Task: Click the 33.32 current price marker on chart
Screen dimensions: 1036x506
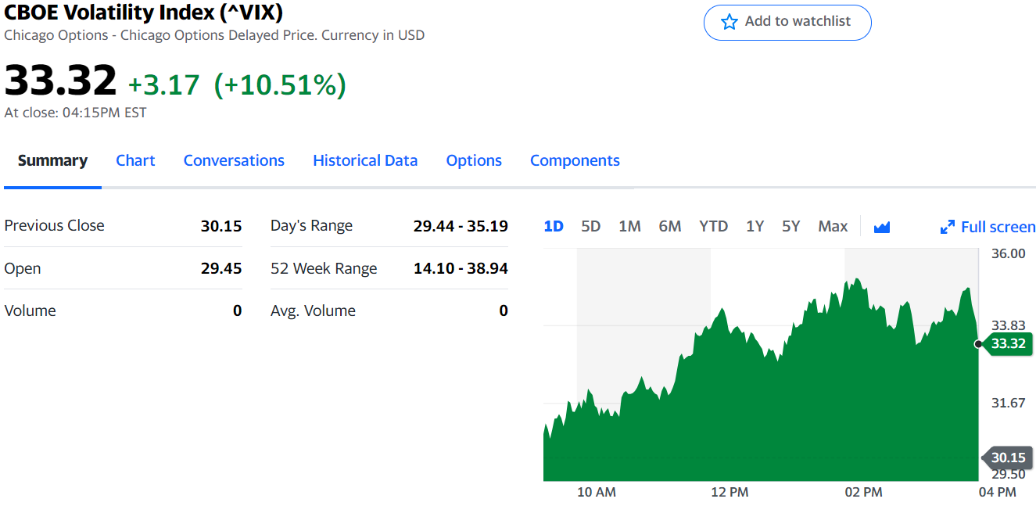Action: pyautogui.click(x=1007, y=343)
